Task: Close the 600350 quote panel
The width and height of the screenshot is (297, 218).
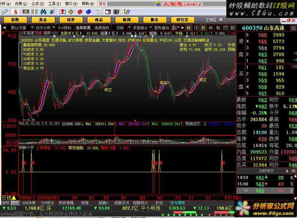Action: coord(293,28)
